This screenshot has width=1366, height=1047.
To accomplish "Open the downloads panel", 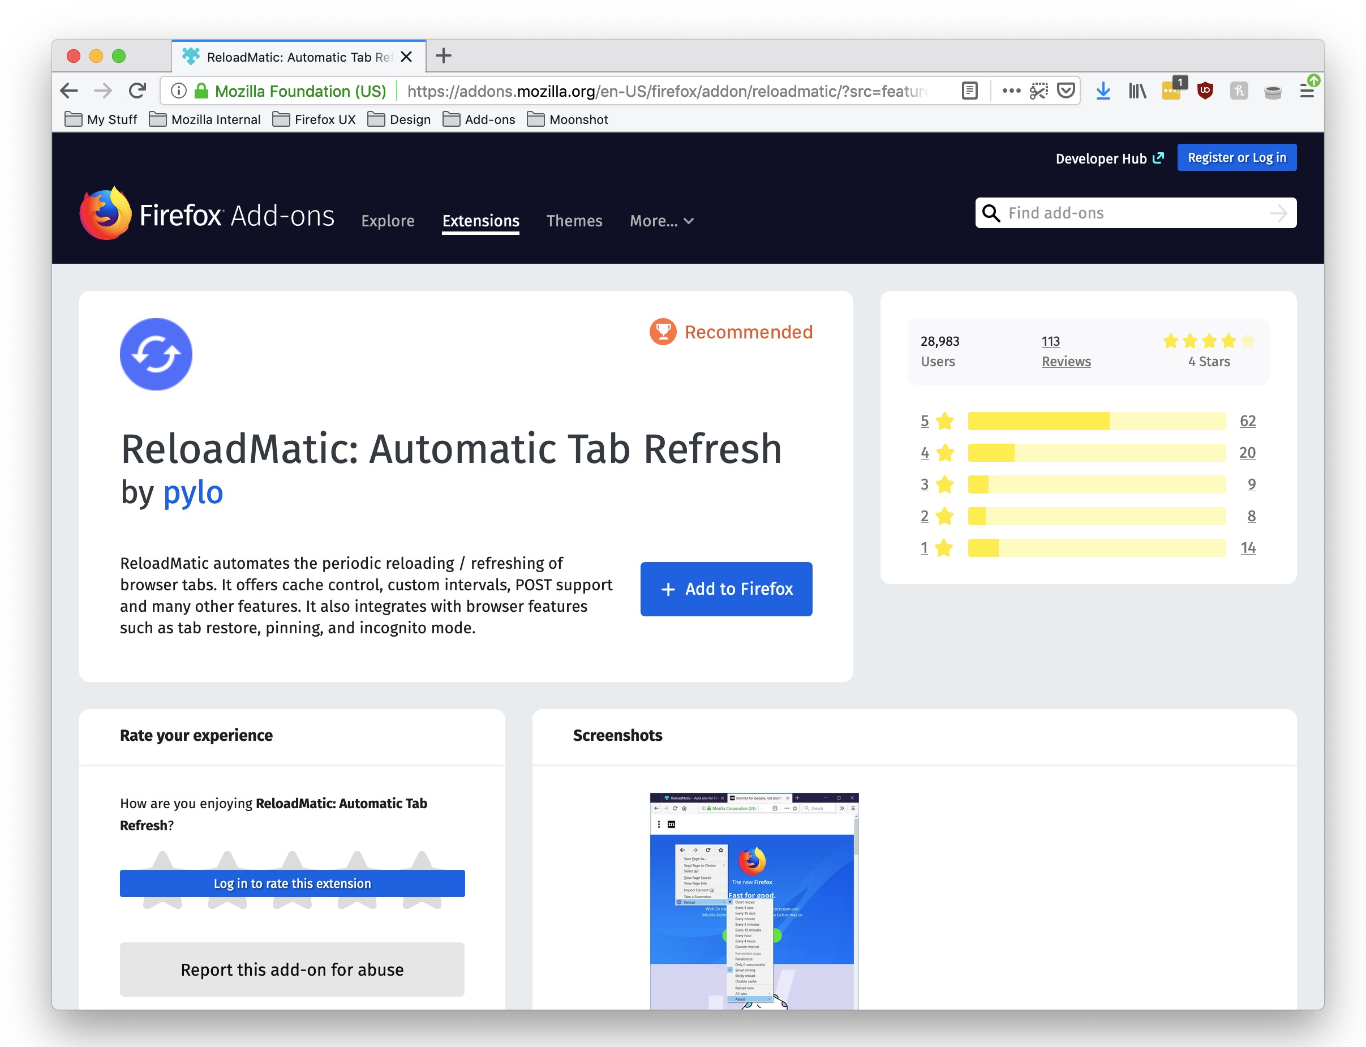I will (x=1103, y=91).
